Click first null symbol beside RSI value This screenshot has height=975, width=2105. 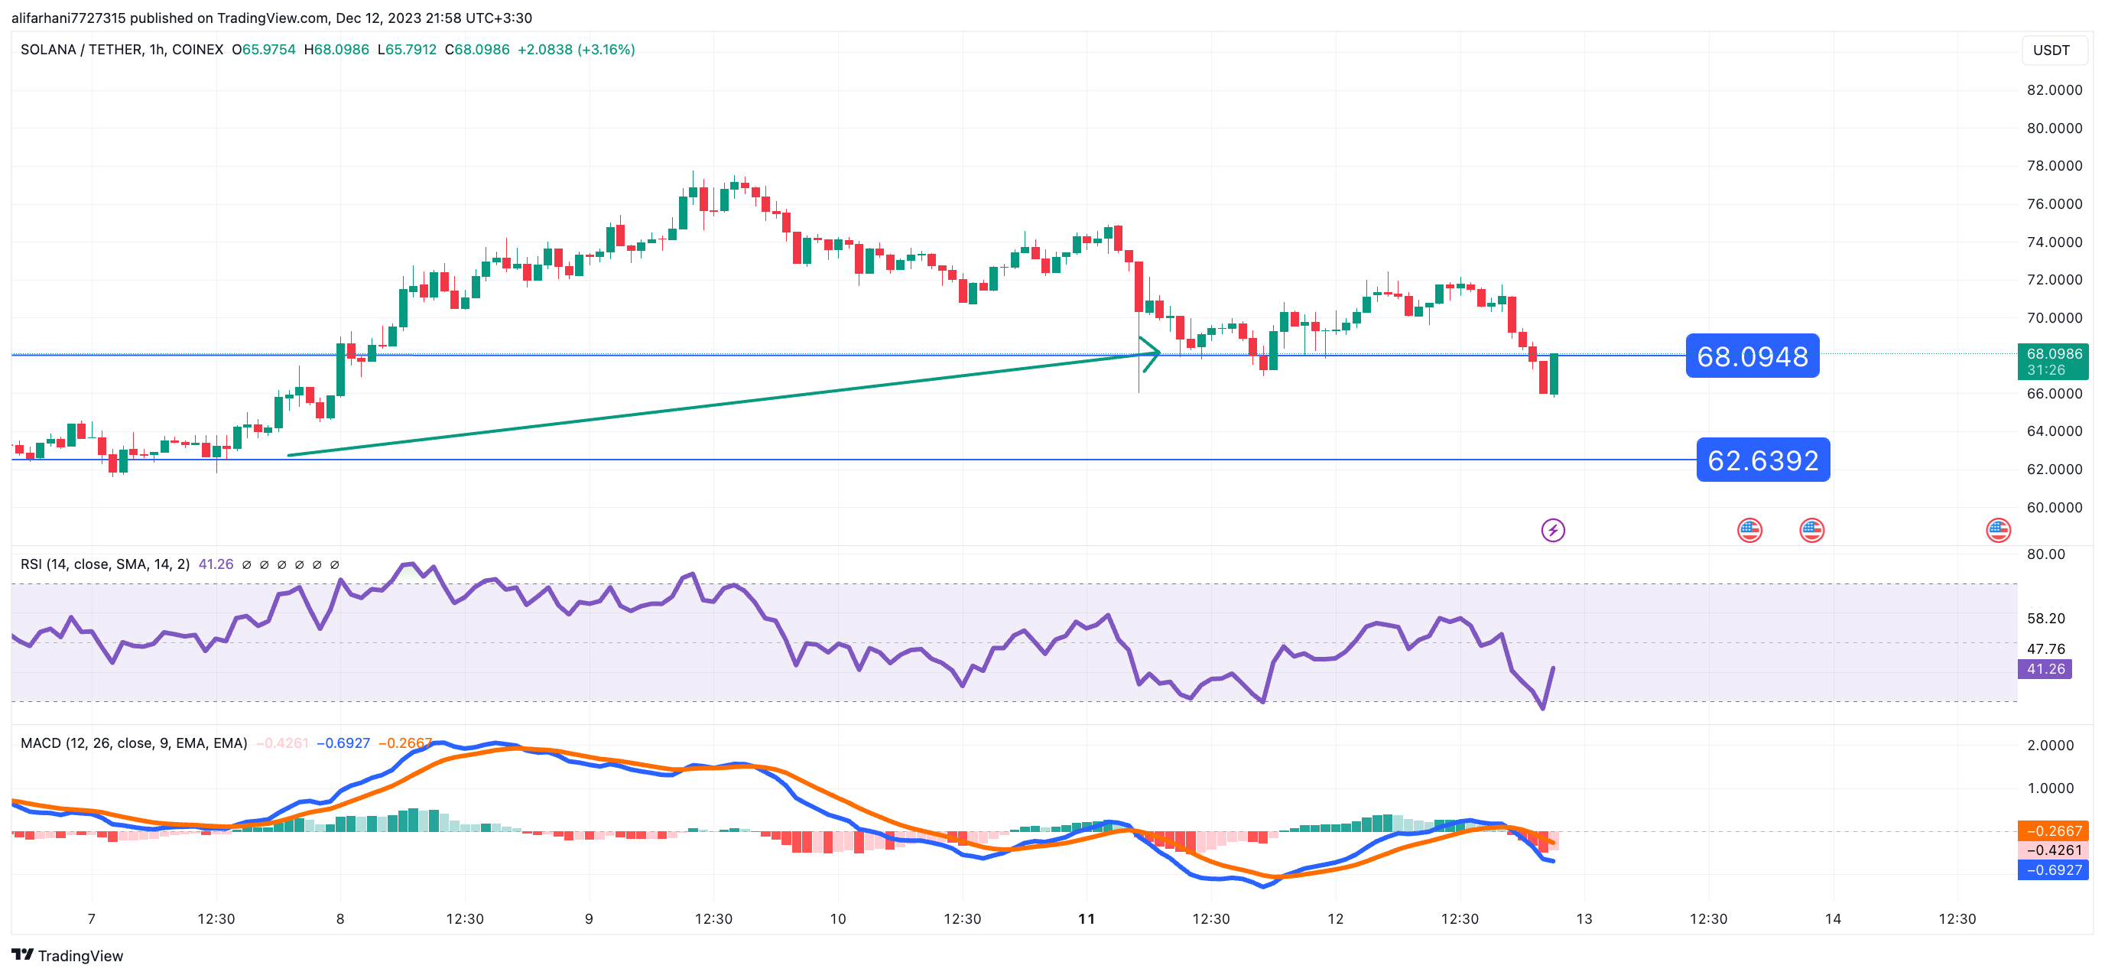pos(246,564)
